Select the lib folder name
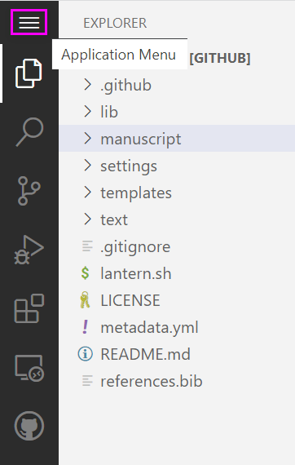Image resolution: width=295 pixels, height=465 pixels. pos(109,112)
